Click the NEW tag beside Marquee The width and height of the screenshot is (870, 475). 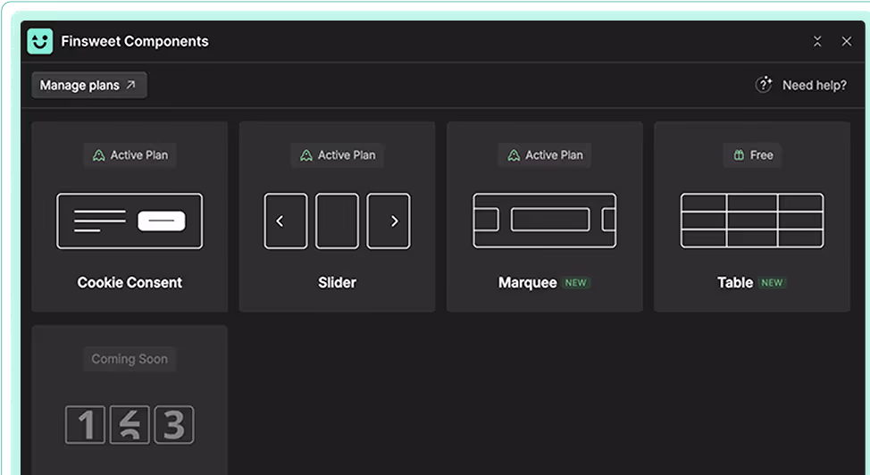[576, 283]
